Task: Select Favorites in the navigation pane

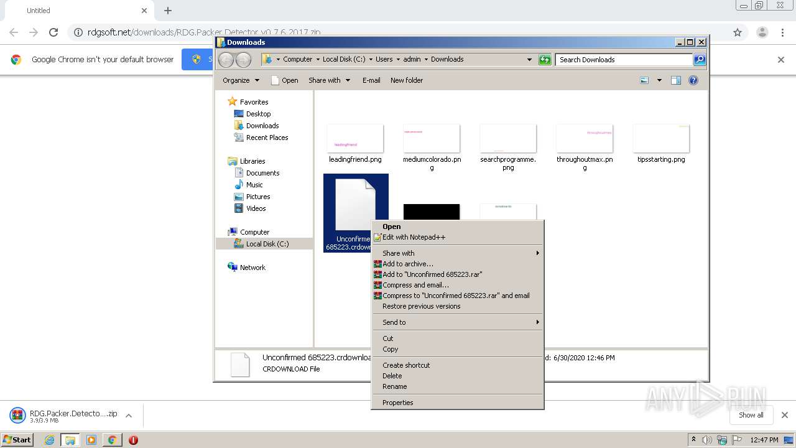Action: [x=248, y=102]
